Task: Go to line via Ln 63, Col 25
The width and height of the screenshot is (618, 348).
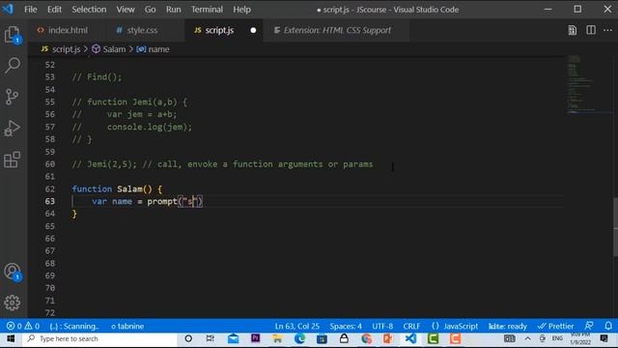Action: [x=297, y=327]
